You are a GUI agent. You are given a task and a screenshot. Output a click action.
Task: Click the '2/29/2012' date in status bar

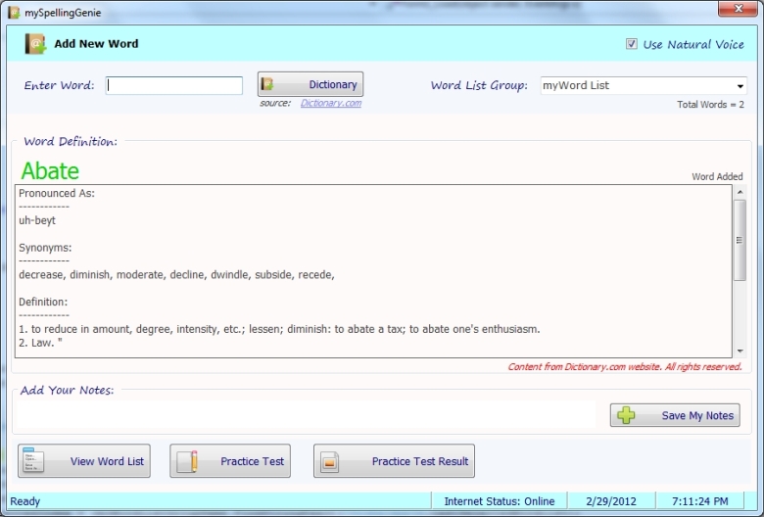coord(611,501)
